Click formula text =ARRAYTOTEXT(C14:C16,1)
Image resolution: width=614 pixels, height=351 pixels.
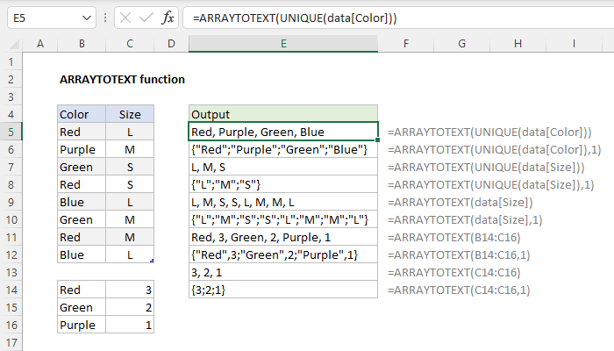point(459,290)
